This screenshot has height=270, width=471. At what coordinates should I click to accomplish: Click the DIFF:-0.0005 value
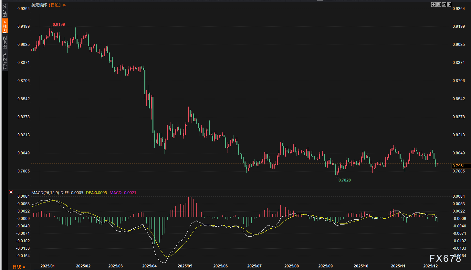tap(72, 193)
